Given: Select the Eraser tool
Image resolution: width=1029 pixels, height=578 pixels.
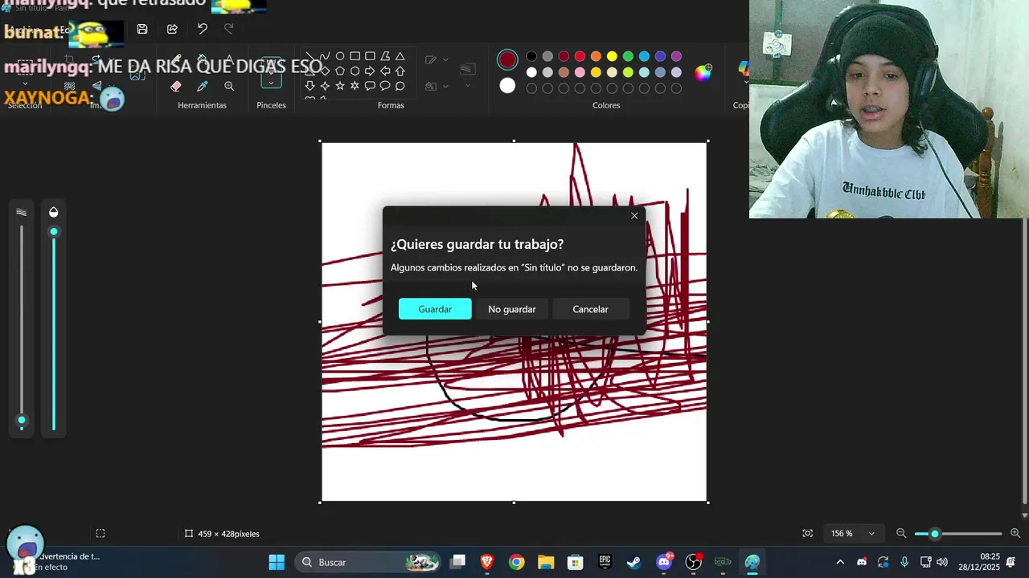Looking at the screenshot, I should 176,86.
